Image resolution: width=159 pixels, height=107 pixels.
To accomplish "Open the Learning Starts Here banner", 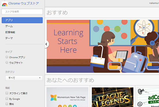I will coord(103,46).
